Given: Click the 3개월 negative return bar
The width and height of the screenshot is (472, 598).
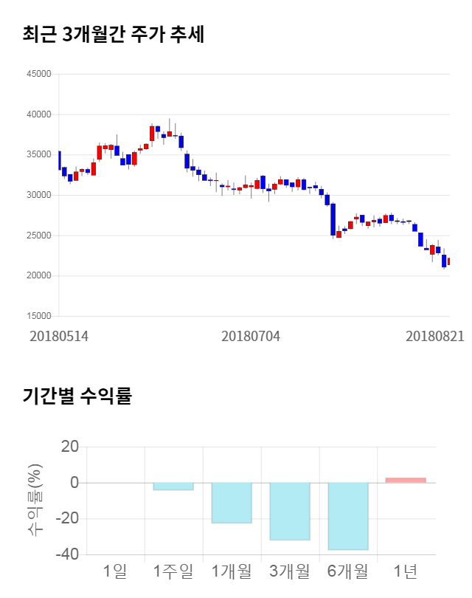Looking at the screenshot, I should click(x=290, y=511).
